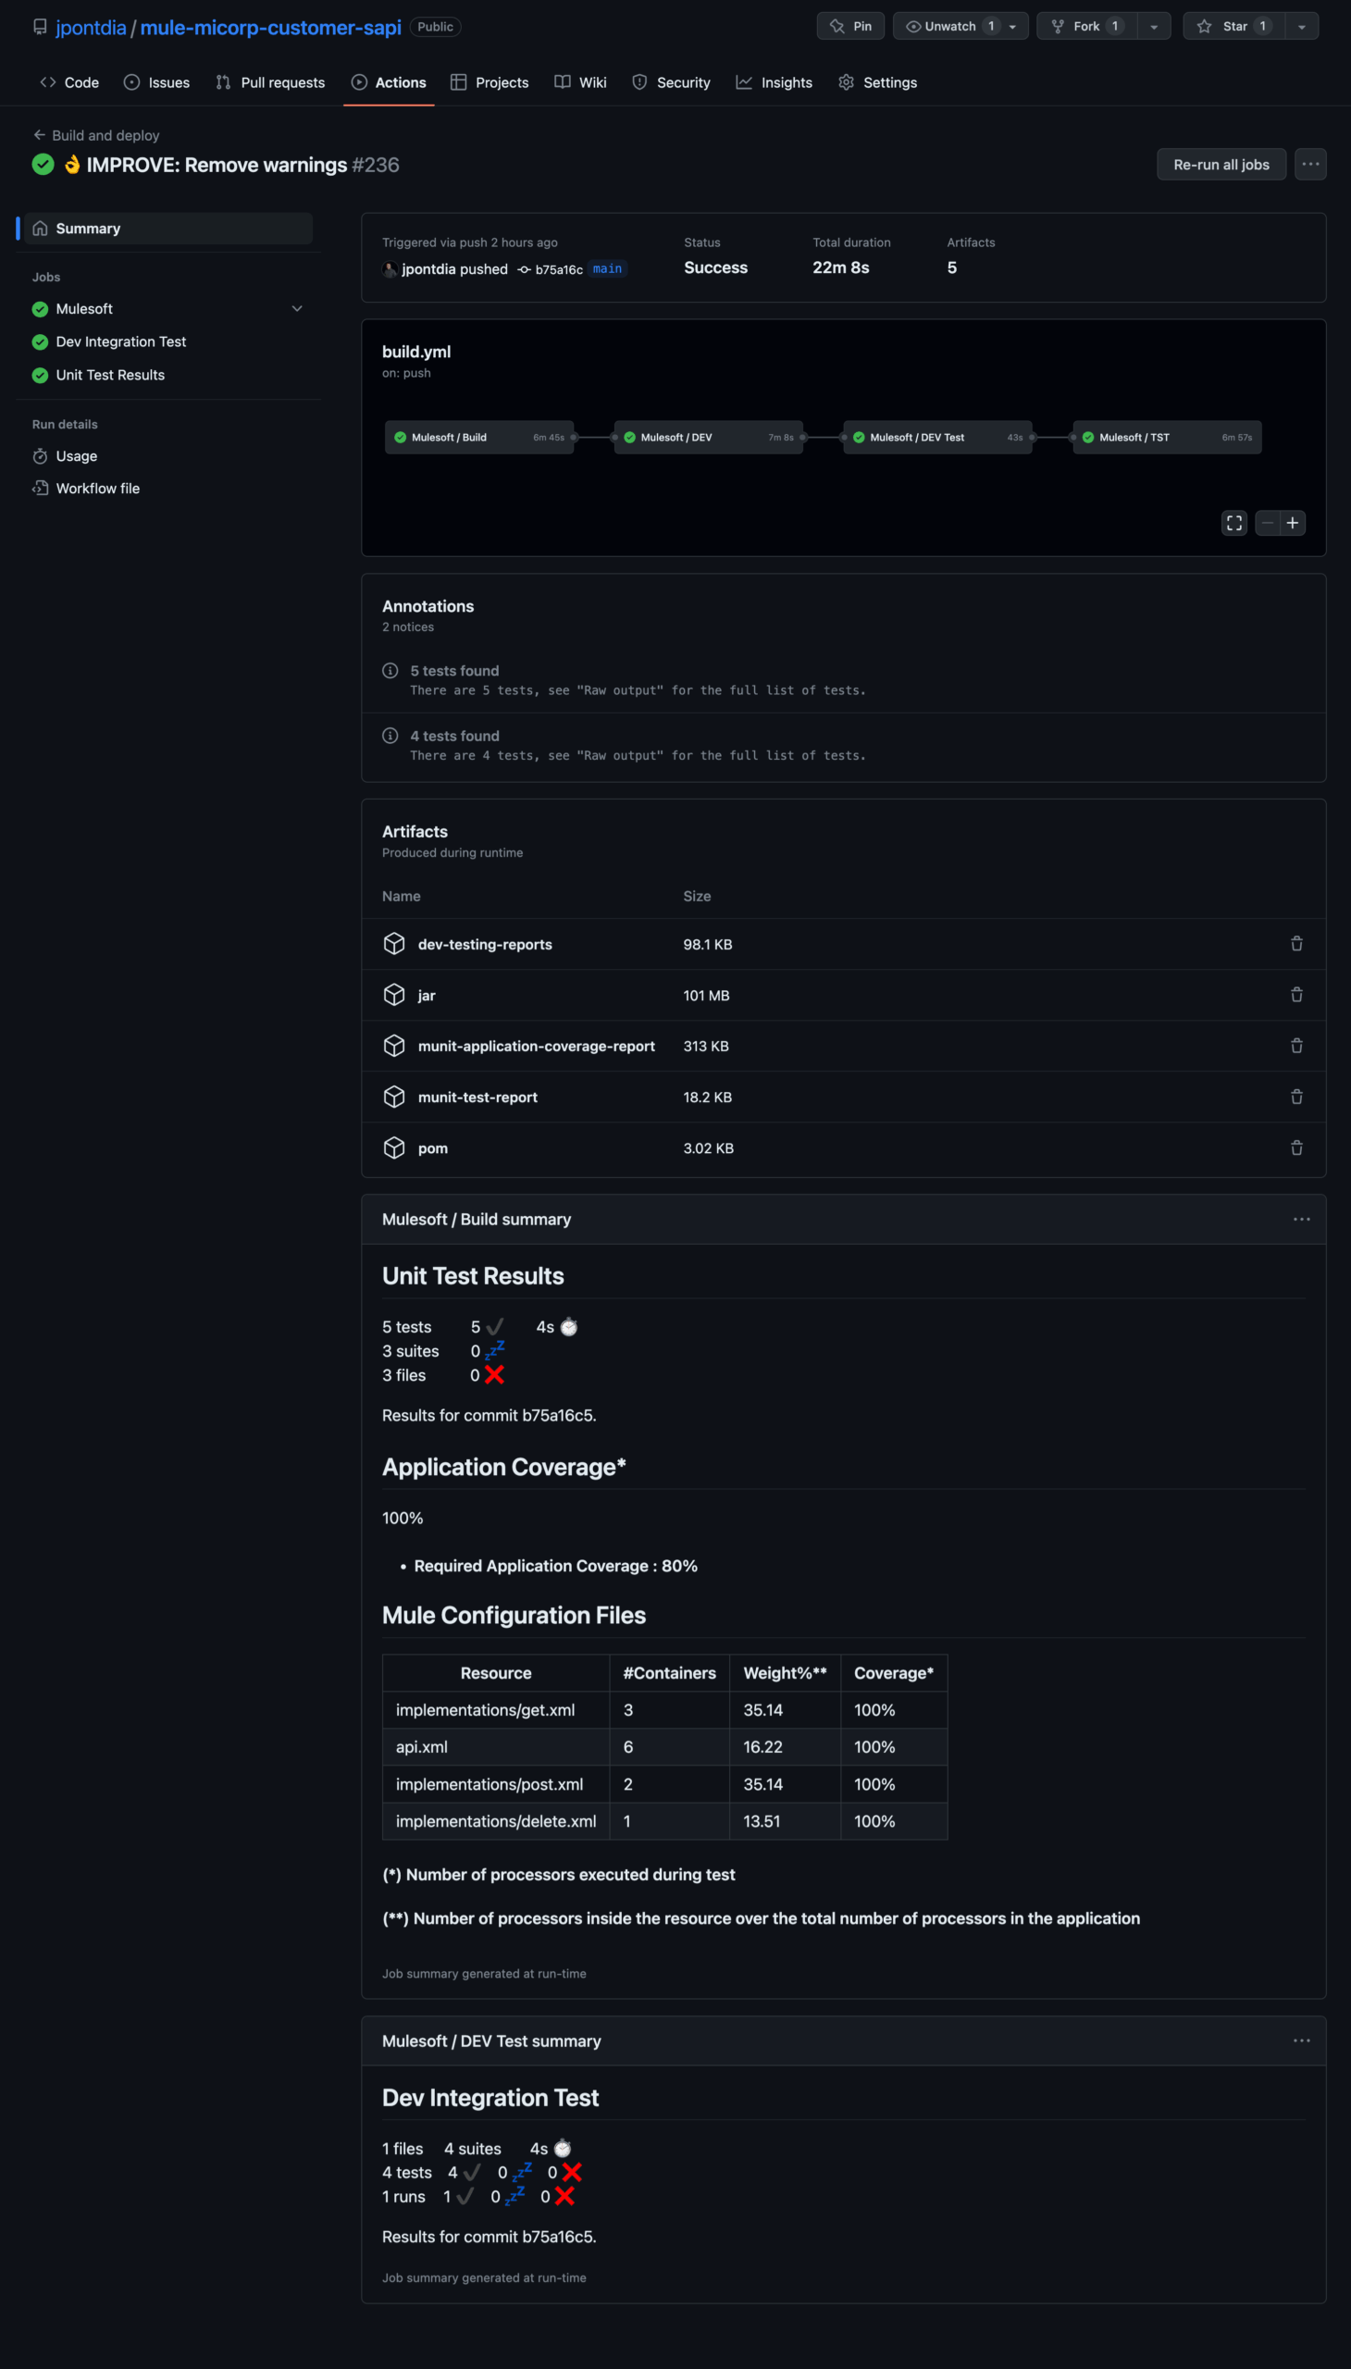The image size is (1351, 2369).
Task: Download the munit-application-coverage-report artifact
Action: pyautogui.click(x=537, y=1046)
